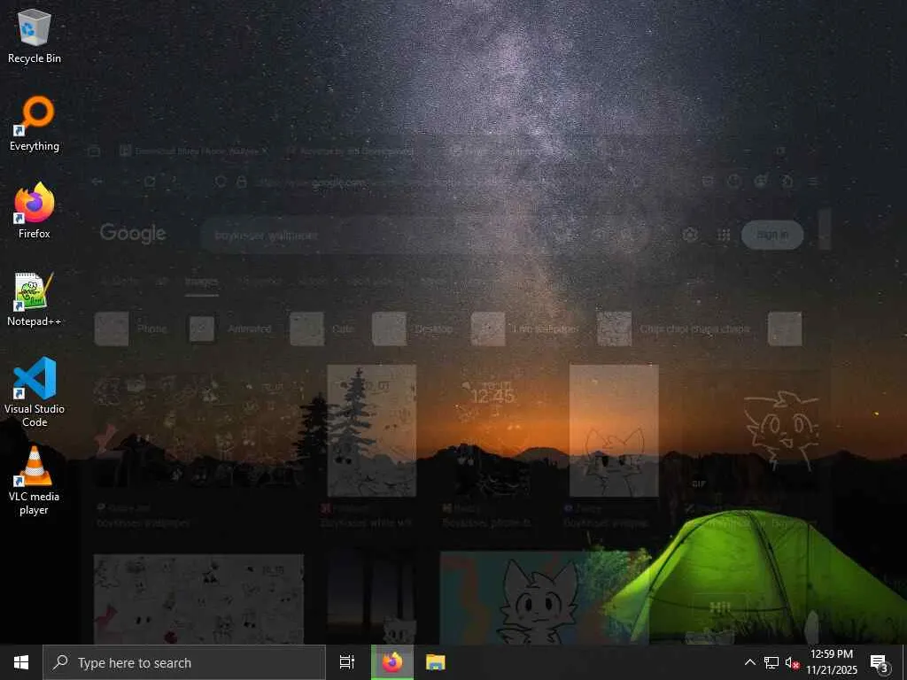Open File Explorer from the taskbar
This screenshot has width=907, height=680.
[436, 662]
